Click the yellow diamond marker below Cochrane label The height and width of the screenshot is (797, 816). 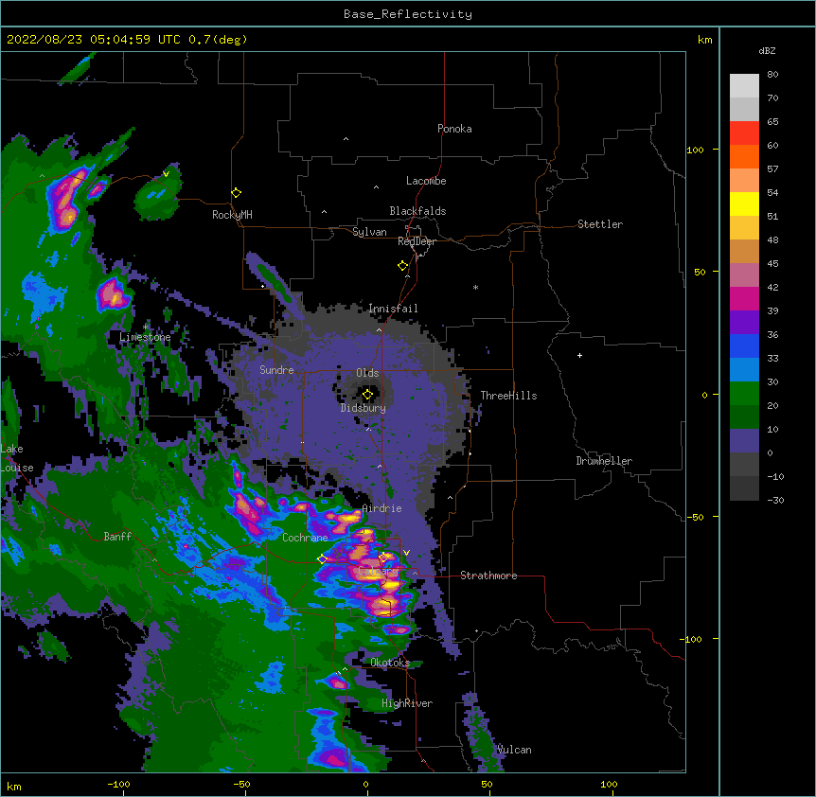(x=322, y=558)
